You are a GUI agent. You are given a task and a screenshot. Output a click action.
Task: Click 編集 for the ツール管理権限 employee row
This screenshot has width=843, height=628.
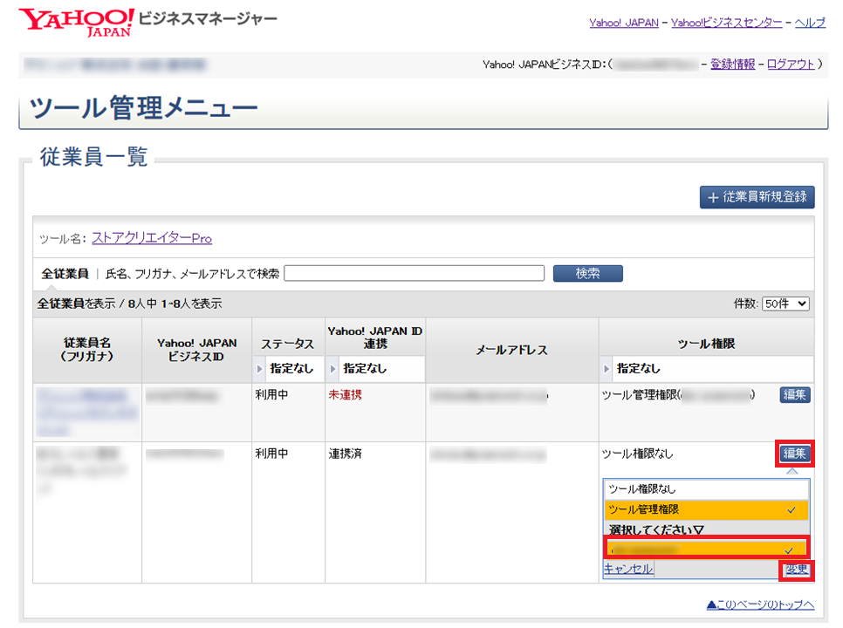[794, 395]
